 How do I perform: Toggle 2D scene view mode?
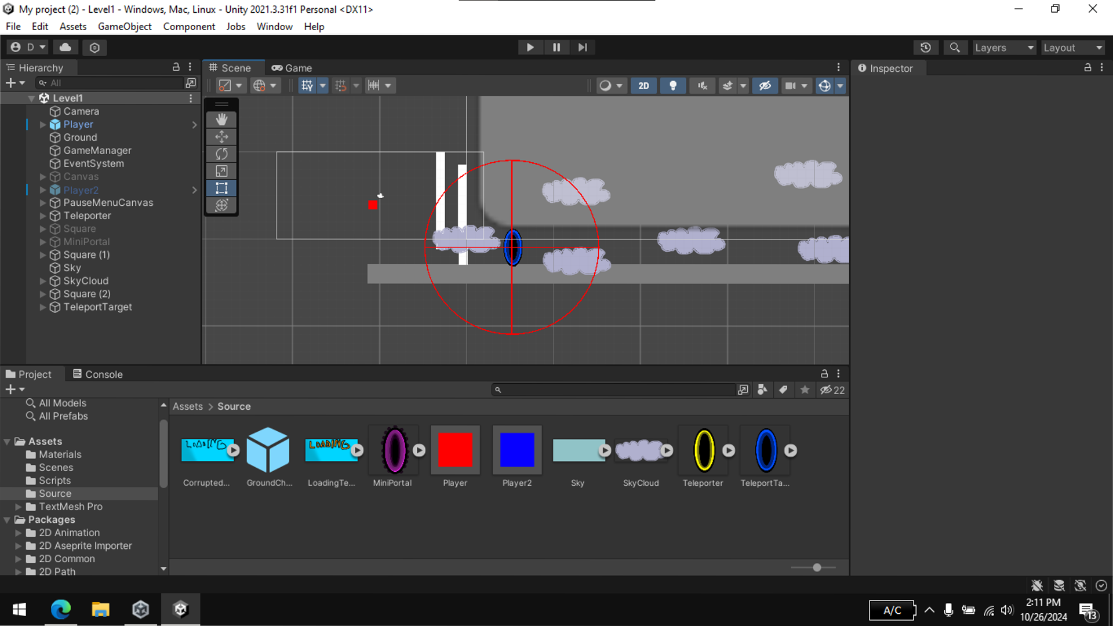pos(643,86)
